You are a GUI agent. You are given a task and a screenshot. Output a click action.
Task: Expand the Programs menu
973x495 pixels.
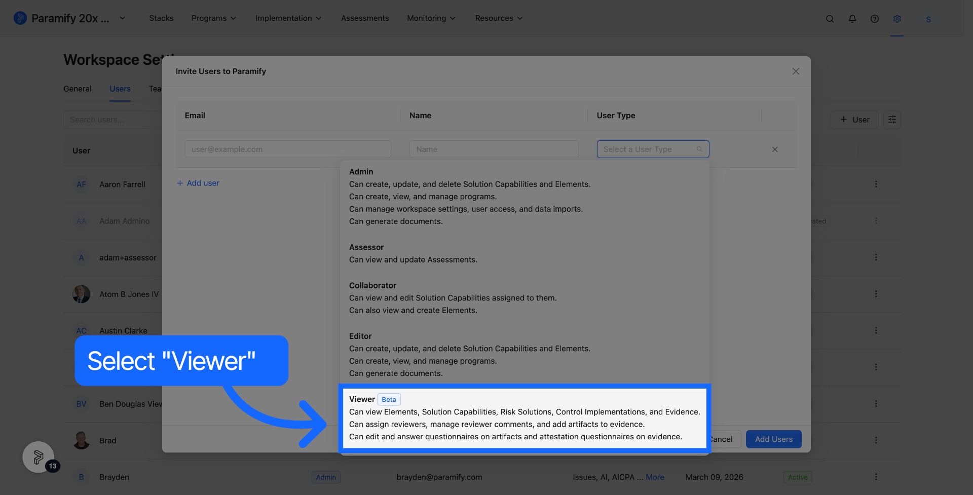(x=214, y=18)
